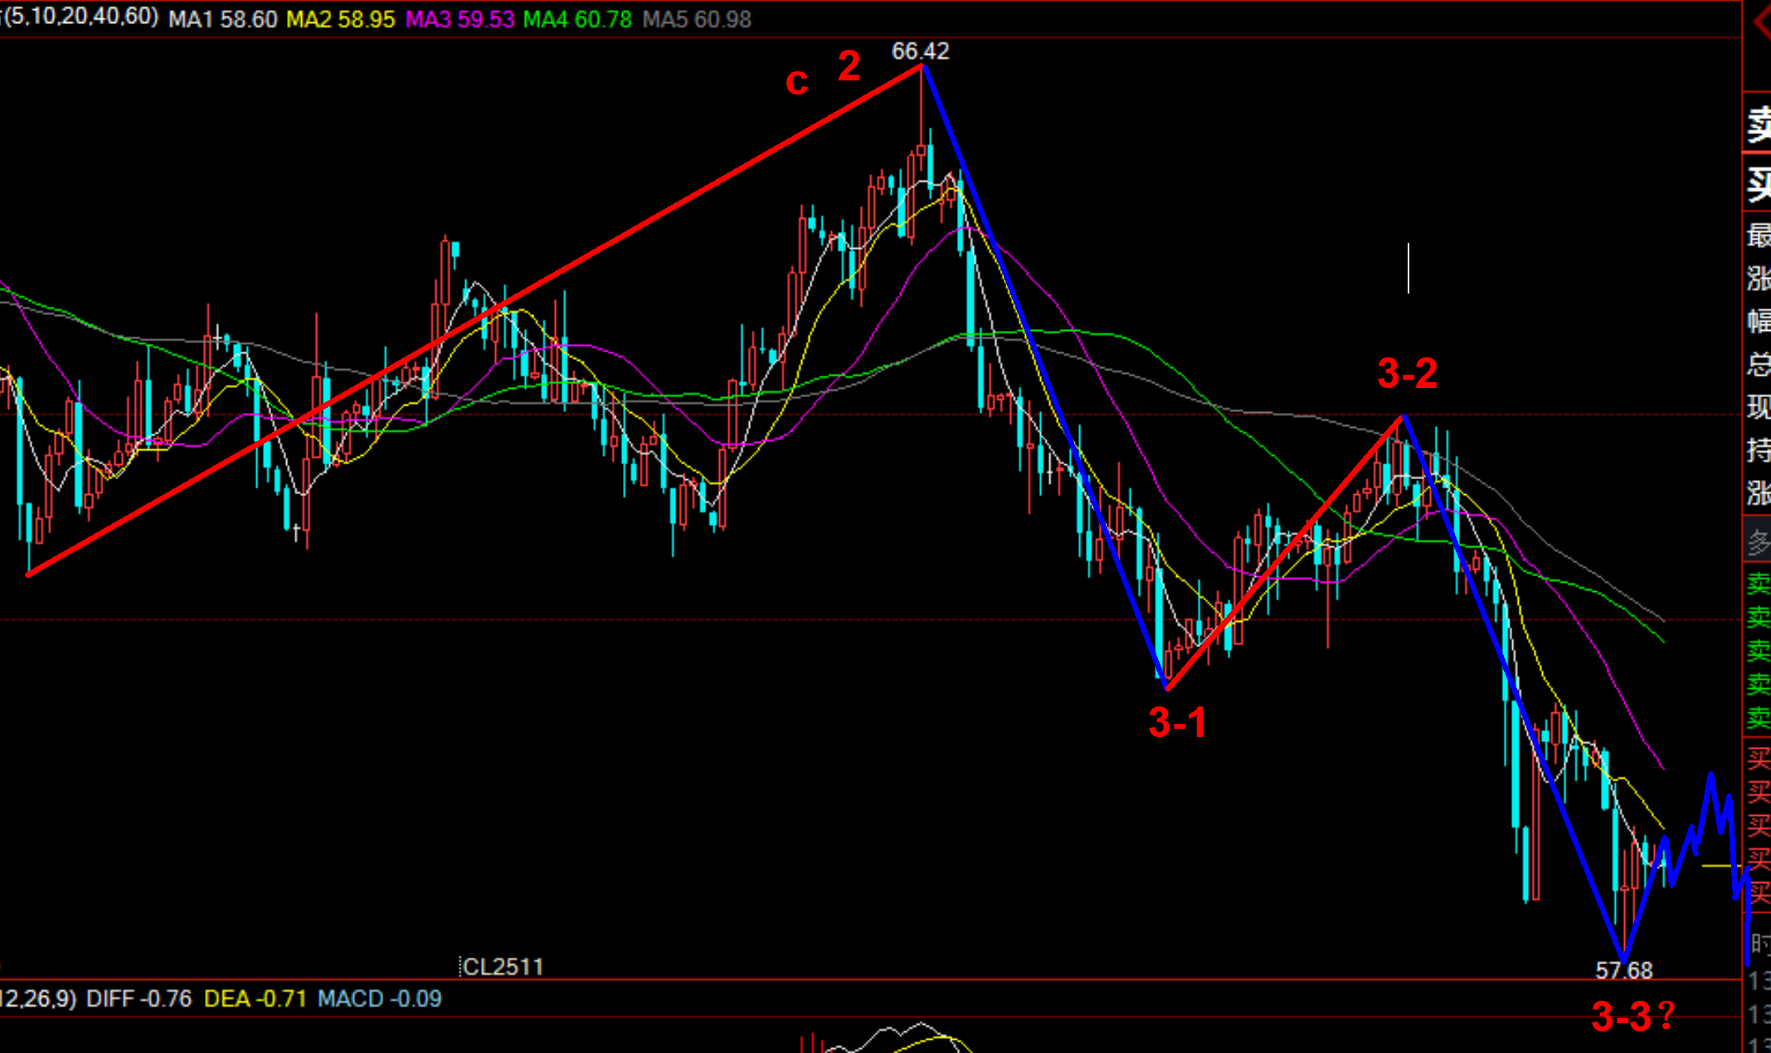Select the red "c" wave label
The width and height of the screenshot is (1771, 1053).
(x=796, y=82)
